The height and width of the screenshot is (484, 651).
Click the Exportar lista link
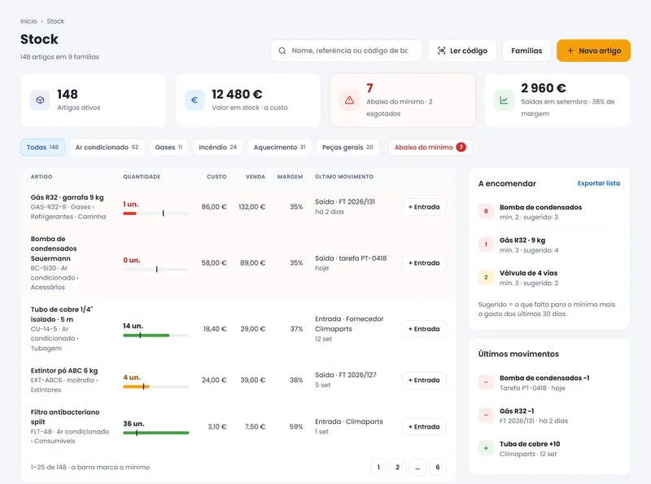coord(599,183)
